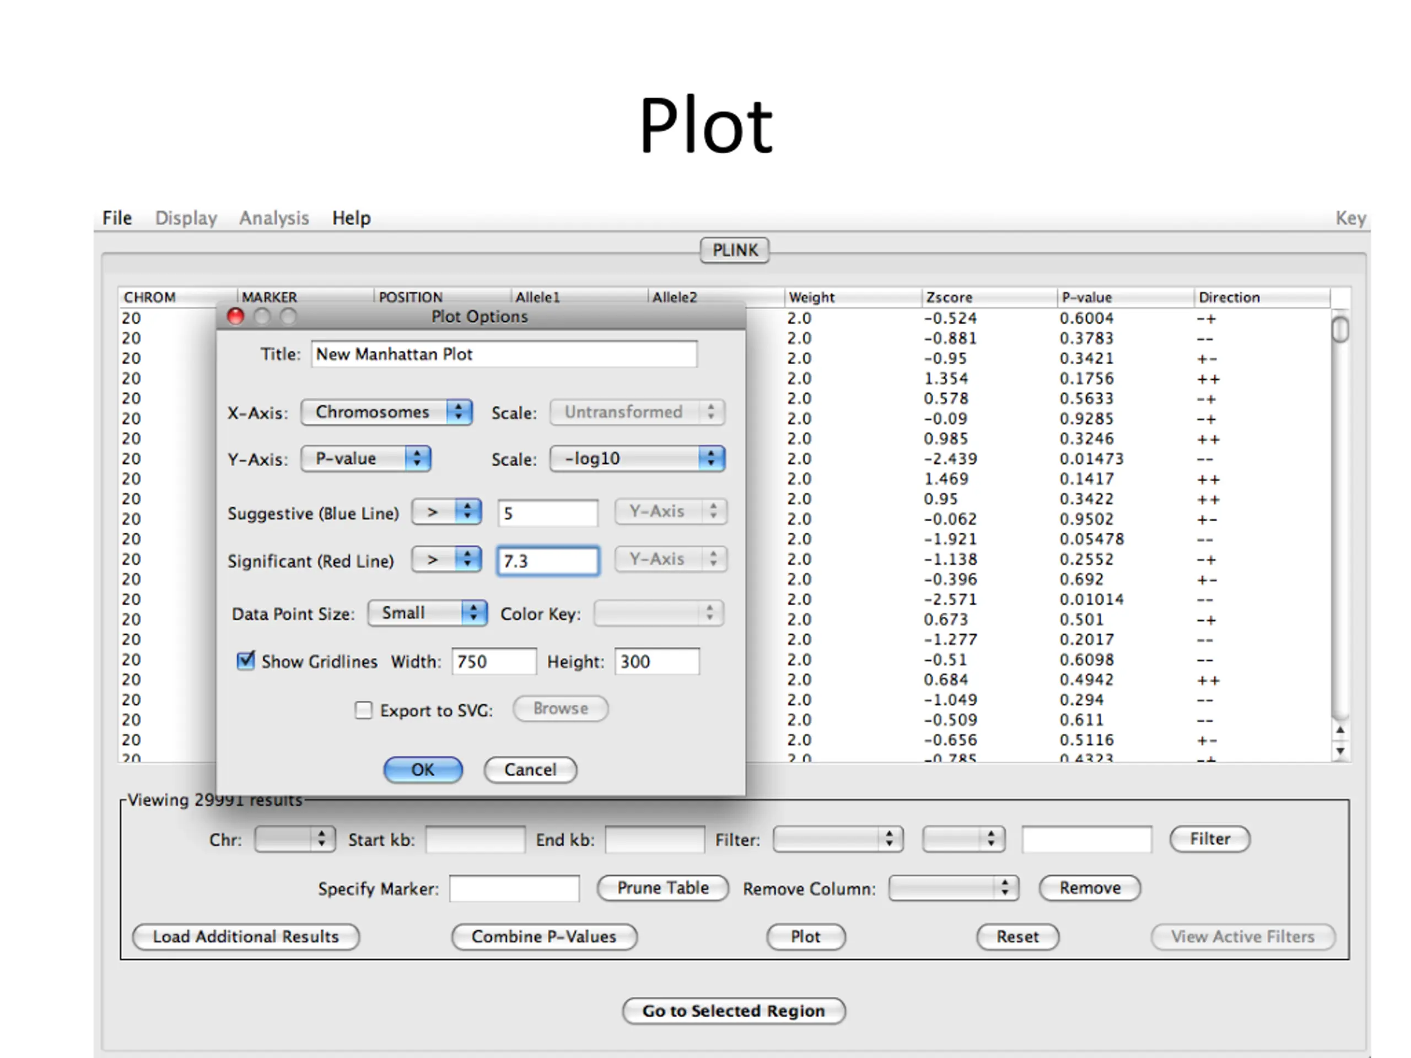Click the Suggestive threshold field showing 5
This screenshot has height=1058, width=1411.
[x=548, y=514]
